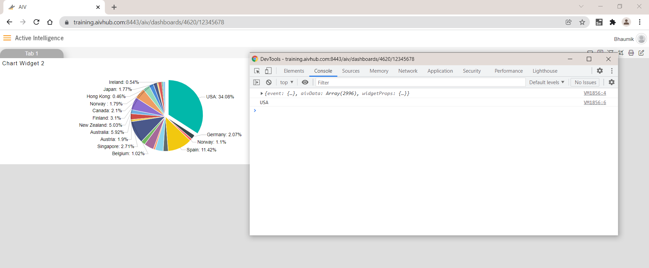Open the Performance tab
This screenshot has width=649, height=268.
click(508, 71)
